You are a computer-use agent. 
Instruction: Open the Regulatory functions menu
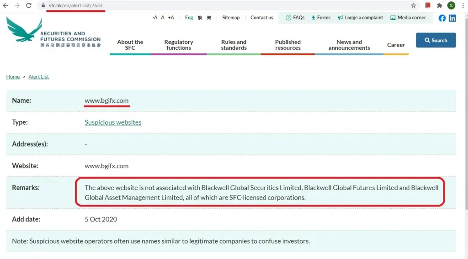click(x=179, y=45)
